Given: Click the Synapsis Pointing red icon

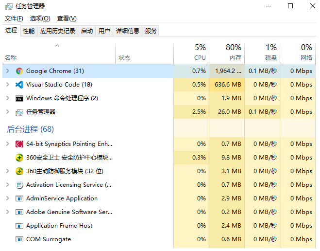Looking at the screenshot, I should tap(19, 144).
